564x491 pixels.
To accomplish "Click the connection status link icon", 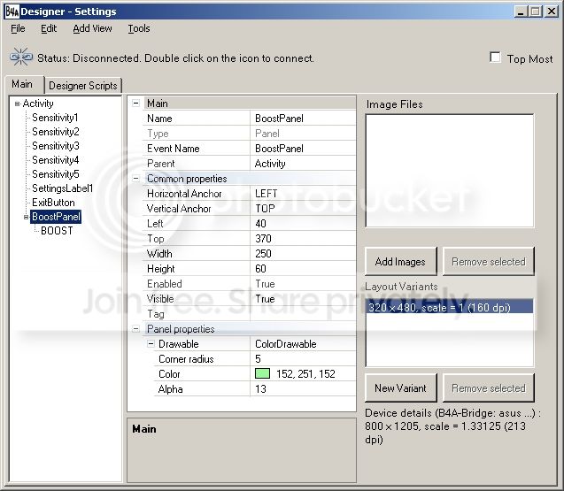I will (x=21, y=57).
